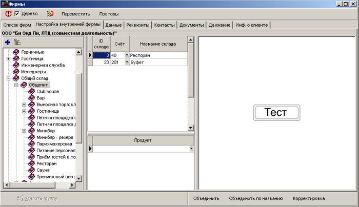The height and width of the screenshot is (207, 359).
Task: Open the Продукт dropdown list
Action: coord(191,149)
